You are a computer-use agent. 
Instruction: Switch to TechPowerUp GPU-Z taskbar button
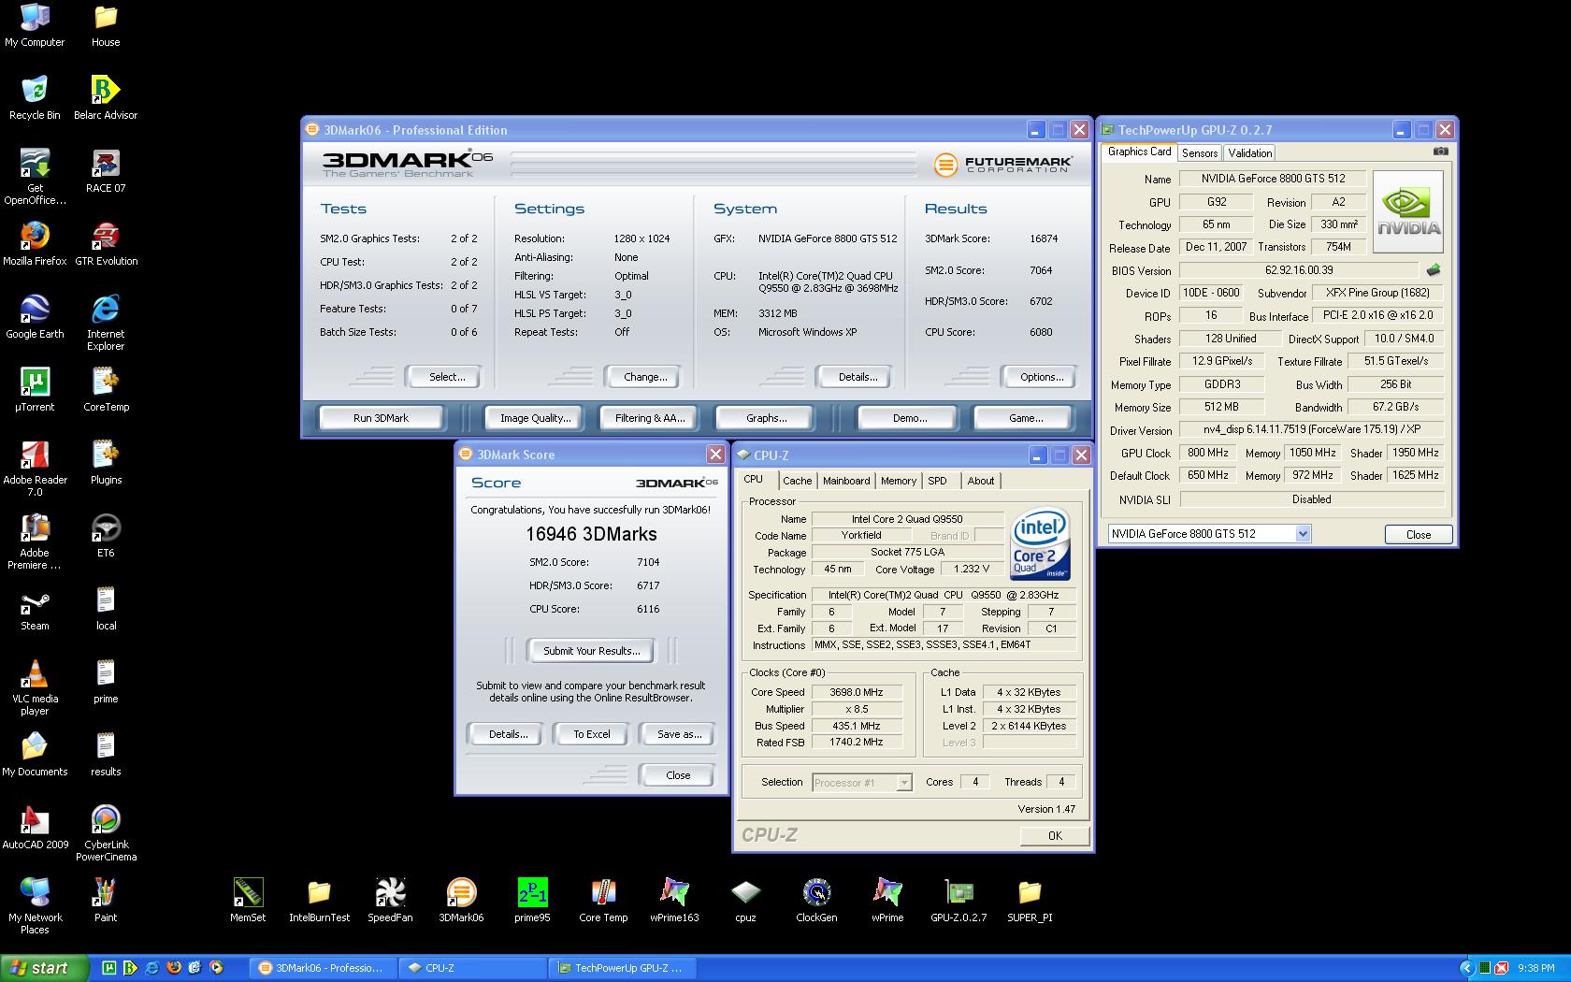coord(623,968)
